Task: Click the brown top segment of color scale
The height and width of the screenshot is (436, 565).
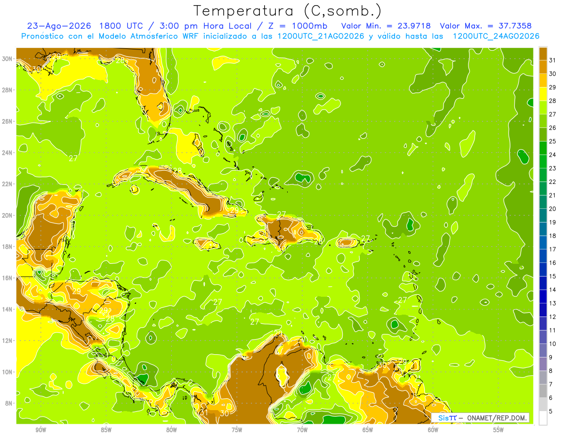Action: click(x=543, y=54)
